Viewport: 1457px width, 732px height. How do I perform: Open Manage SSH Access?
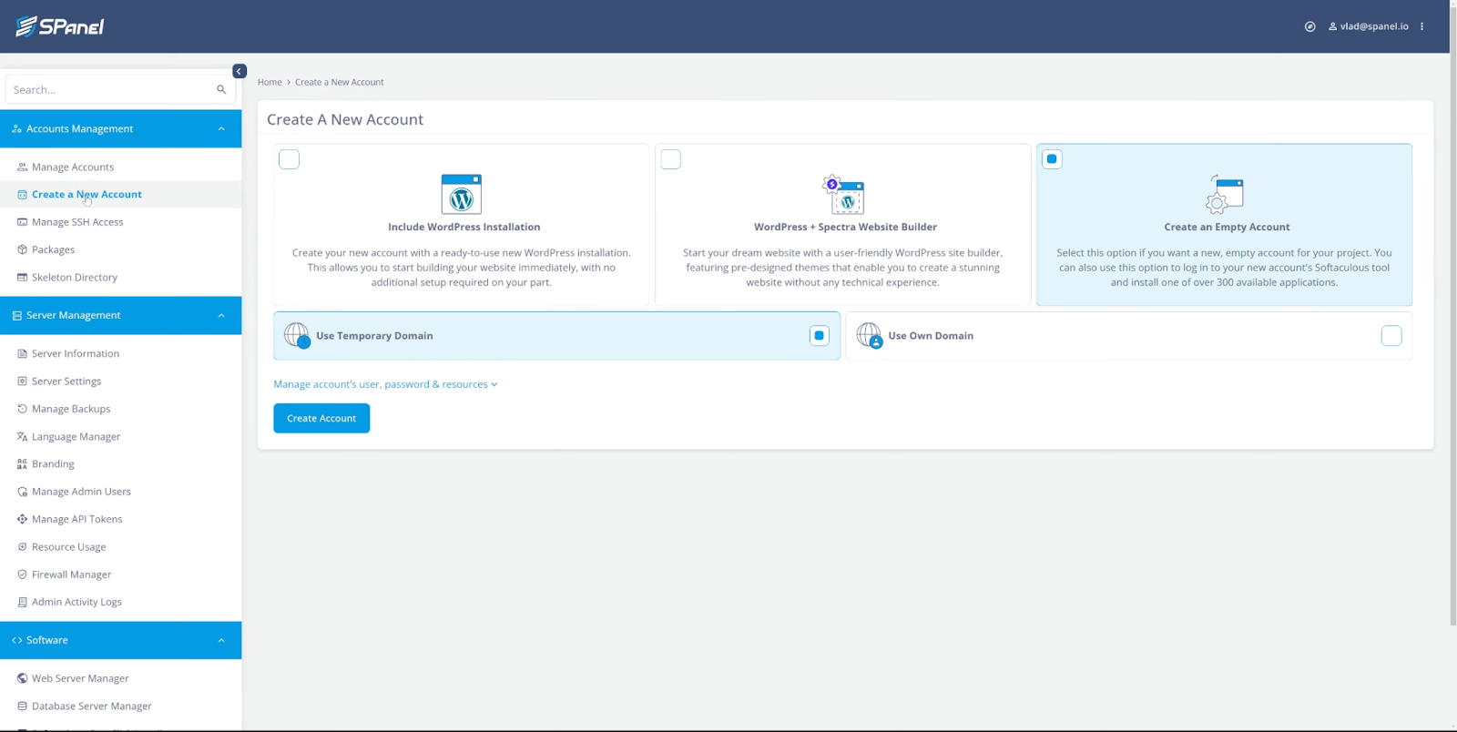click(77, 222)
